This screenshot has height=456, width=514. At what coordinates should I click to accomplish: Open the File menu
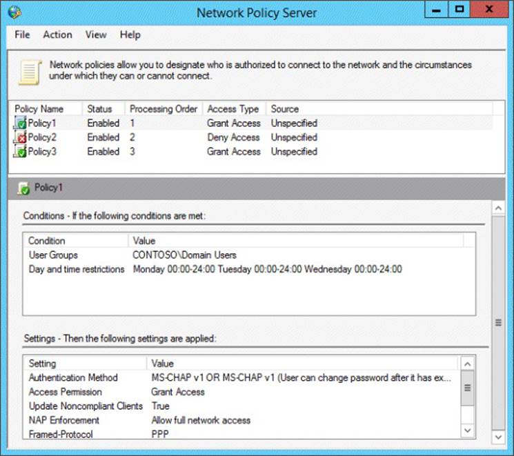22,34
